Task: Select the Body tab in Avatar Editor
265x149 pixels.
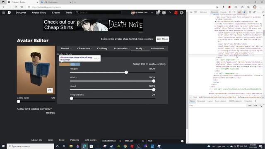Action: 140,48
